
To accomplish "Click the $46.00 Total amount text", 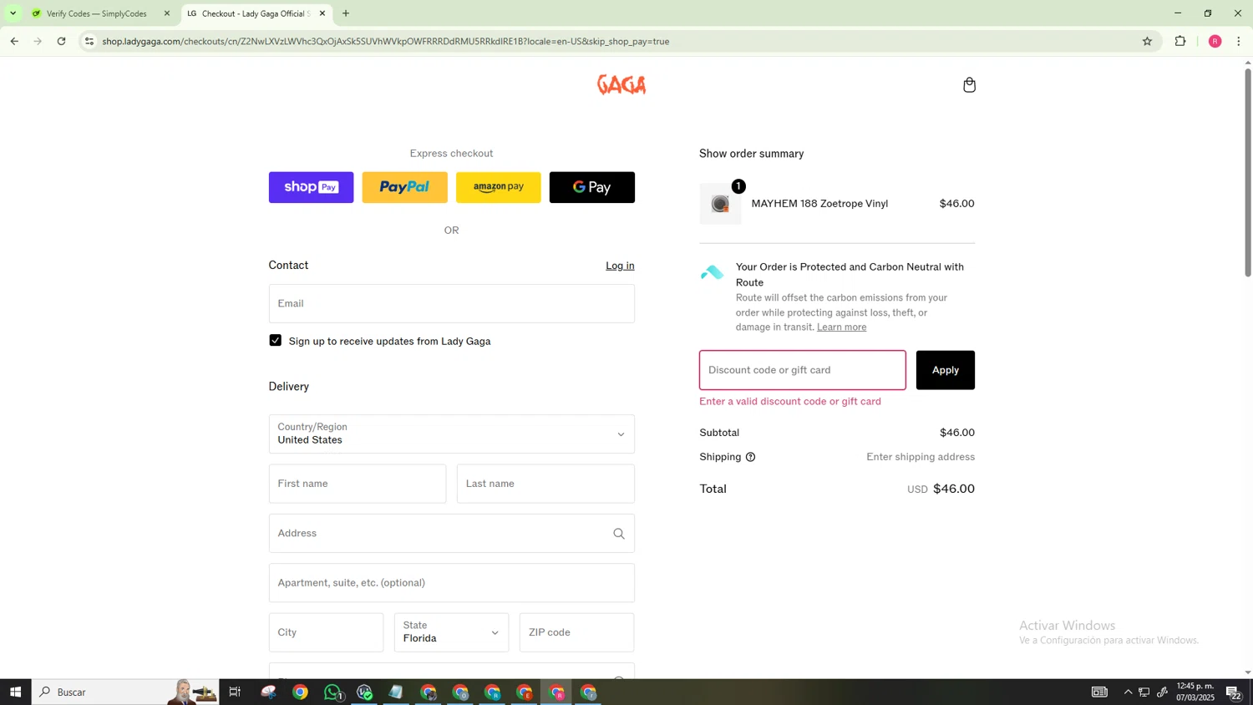I will tap(953, 489).
